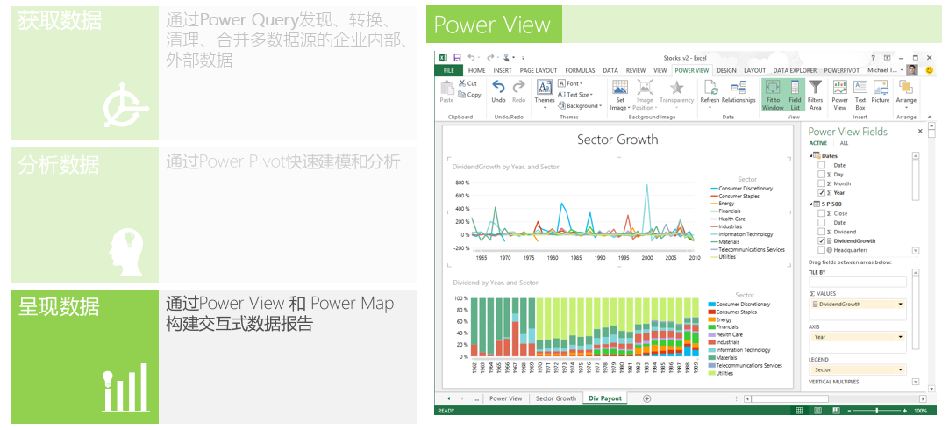Viewport: 949px width, 430px height.
Task: Switch to Page Break Preview in status bar
Action: click(x=836, y=411)
